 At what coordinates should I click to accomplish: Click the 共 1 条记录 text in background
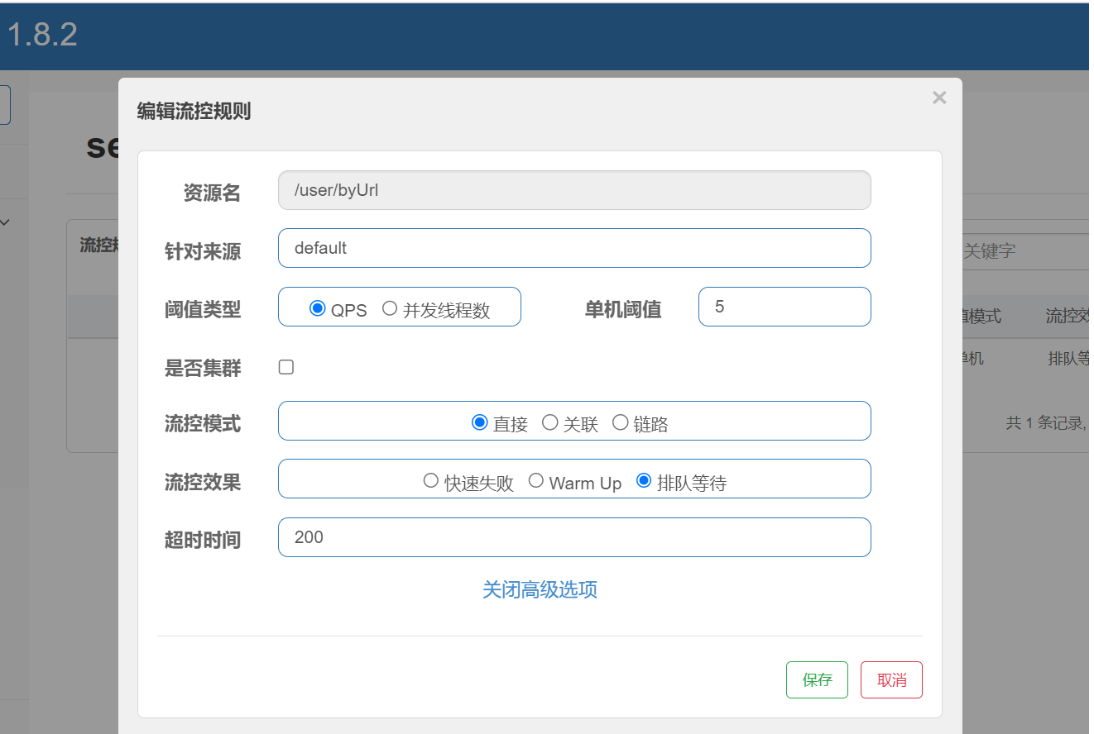pyautogui.click(x=1046, y=423)
